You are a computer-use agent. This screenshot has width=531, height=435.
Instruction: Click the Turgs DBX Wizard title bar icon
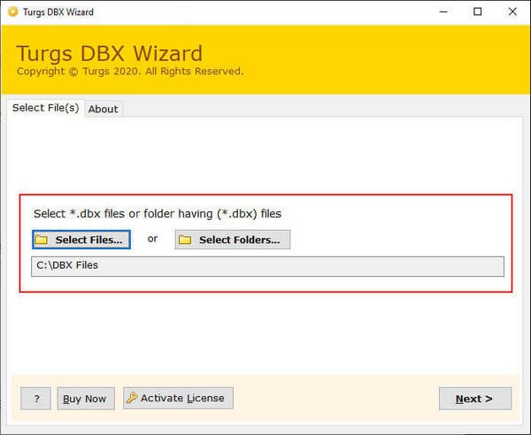click(x=13, y=11)
